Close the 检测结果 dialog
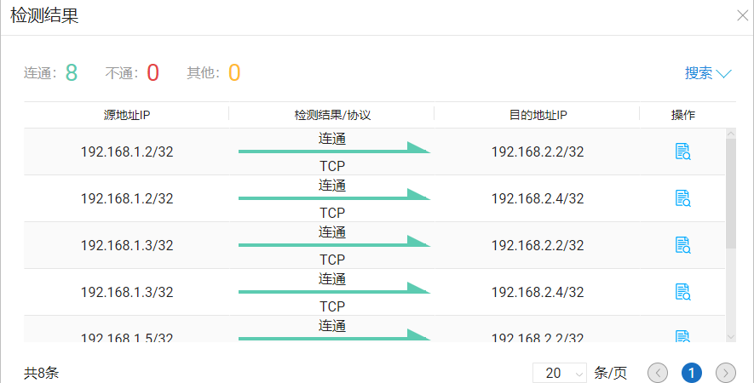The height and width of the screenshot is (383, 754). [742, 14]
